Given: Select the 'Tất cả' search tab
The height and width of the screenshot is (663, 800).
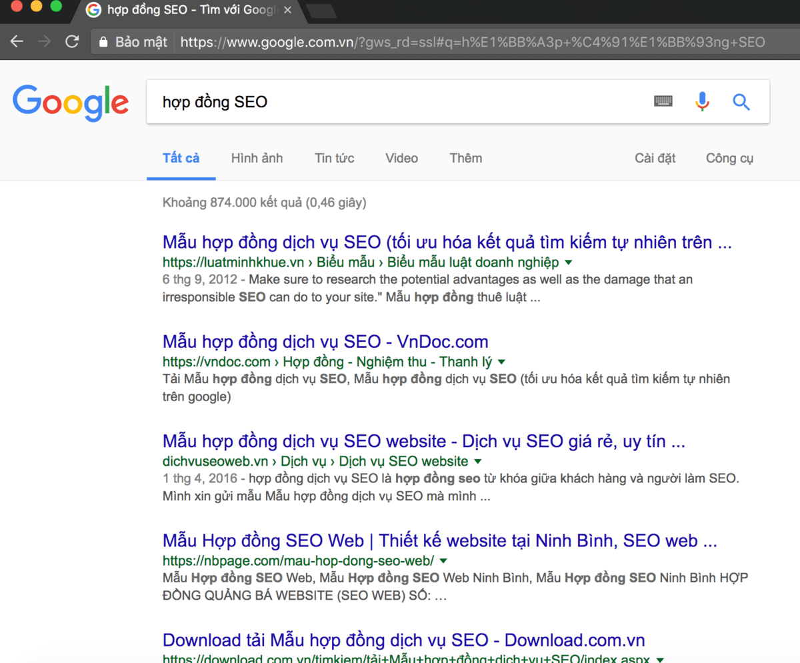Looking at the screenshot, I should pos(181,158).
